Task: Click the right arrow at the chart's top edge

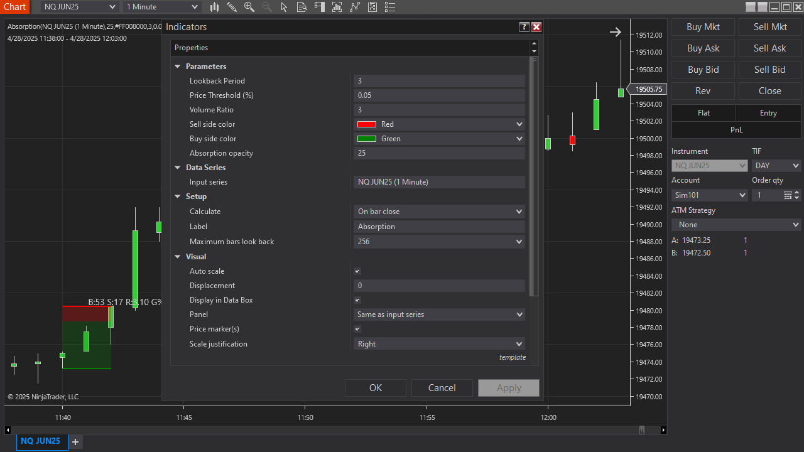Action: point(616,32)
